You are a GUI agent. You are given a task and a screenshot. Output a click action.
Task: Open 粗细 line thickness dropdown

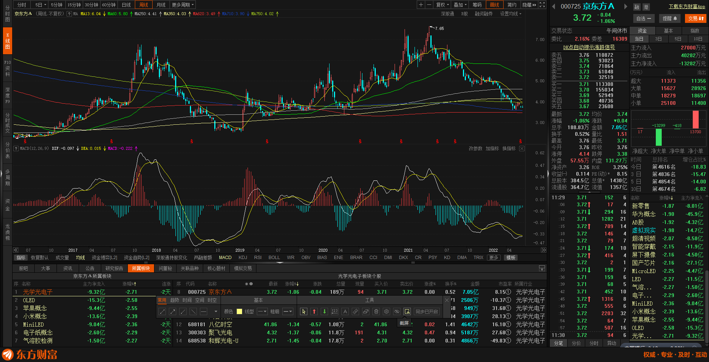pos(288,311)
